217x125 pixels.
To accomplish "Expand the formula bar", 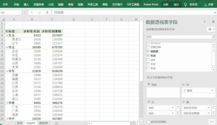I will pos(215,13).
